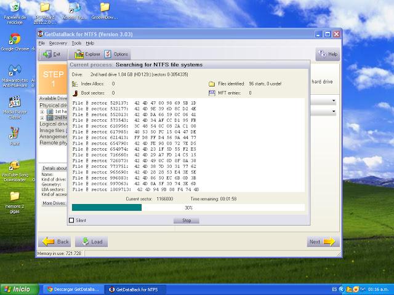The width and height of the screenshot is (394, 295).
Task: Open the Tools menu
Action: click(x=76, y=44)
